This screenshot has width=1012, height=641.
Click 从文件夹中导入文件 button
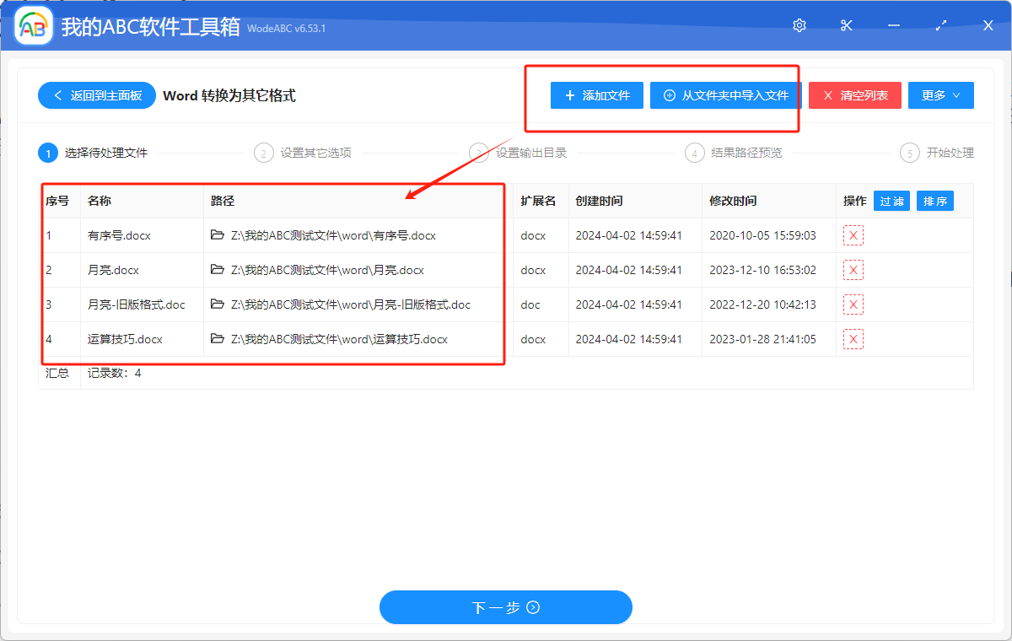click(726, 95)
